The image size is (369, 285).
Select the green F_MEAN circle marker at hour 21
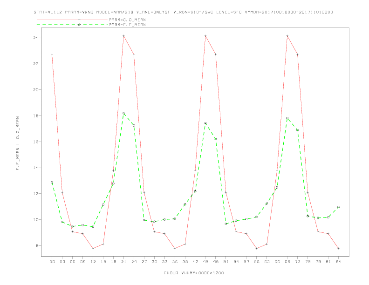(x=123, y=113)
